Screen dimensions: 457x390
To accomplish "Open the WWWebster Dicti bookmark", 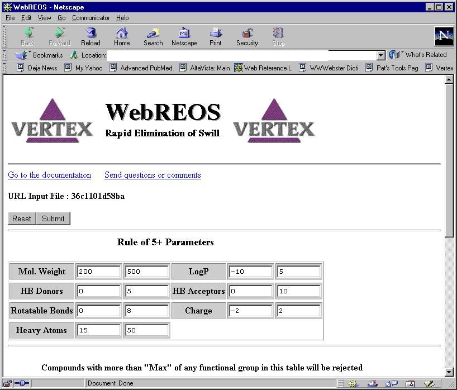I will click(x=329, y=68).
